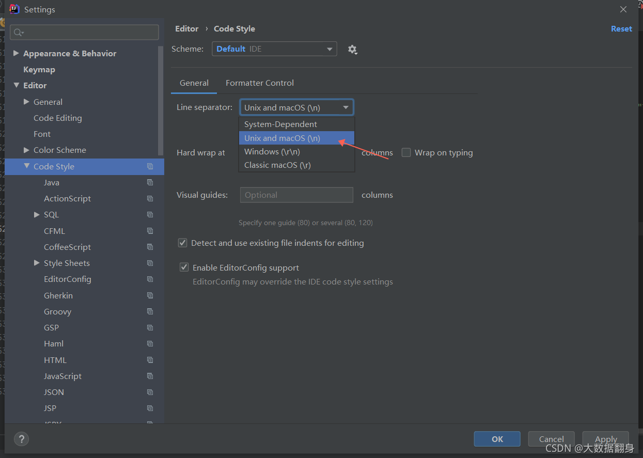Click the copy icon beside JSON
The width and height of the screenshot is (643, 458).
coord(150,392)
